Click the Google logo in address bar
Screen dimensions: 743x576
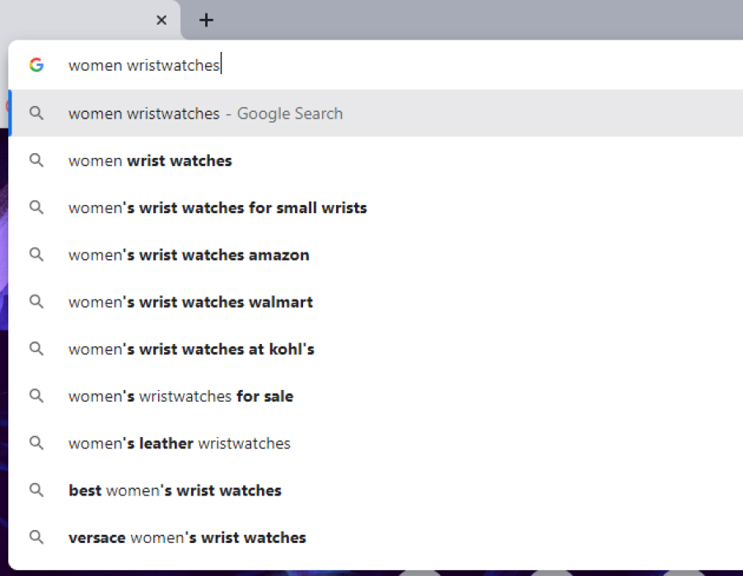(36, 65)
